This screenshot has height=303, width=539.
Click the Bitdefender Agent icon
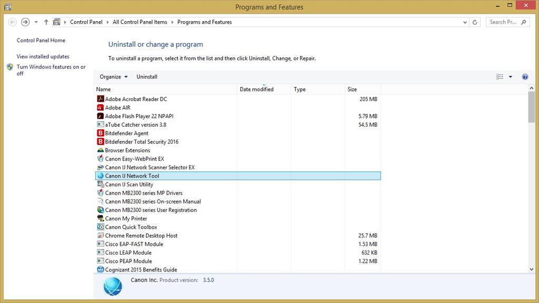pos(101,133)
